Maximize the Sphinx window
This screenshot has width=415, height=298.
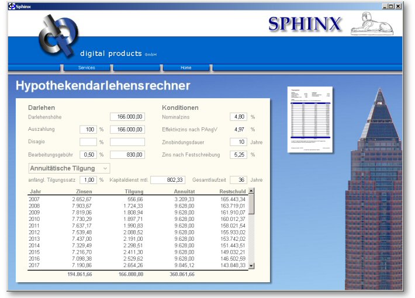point(390,6)
